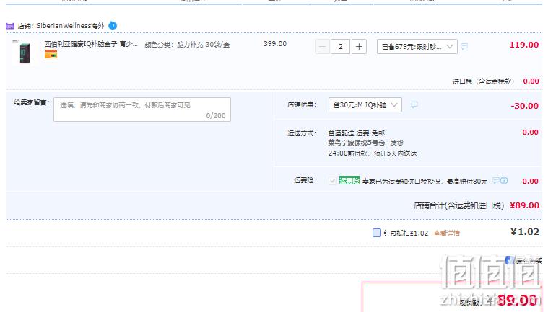The height and width of the screenshot is (312, 548).
Task: Click the 普通配送 运费 免邮 text
Action: pyautogui.click(x=356, y=133)
